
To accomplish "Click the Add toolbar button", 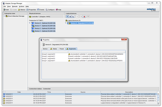I will tap(6, 10).
